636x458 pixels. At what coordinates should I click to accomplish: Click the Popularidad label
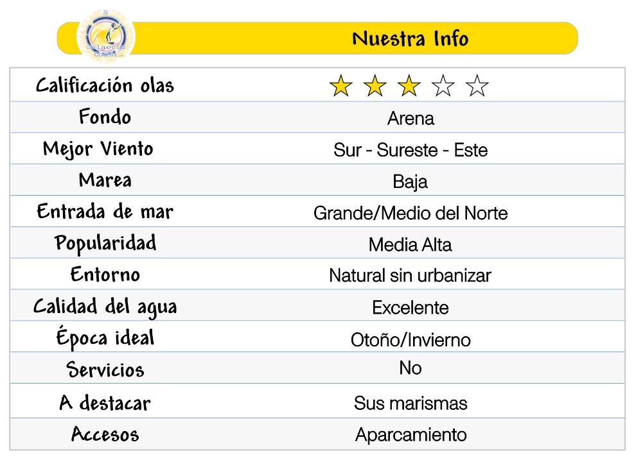coord(105,243)
